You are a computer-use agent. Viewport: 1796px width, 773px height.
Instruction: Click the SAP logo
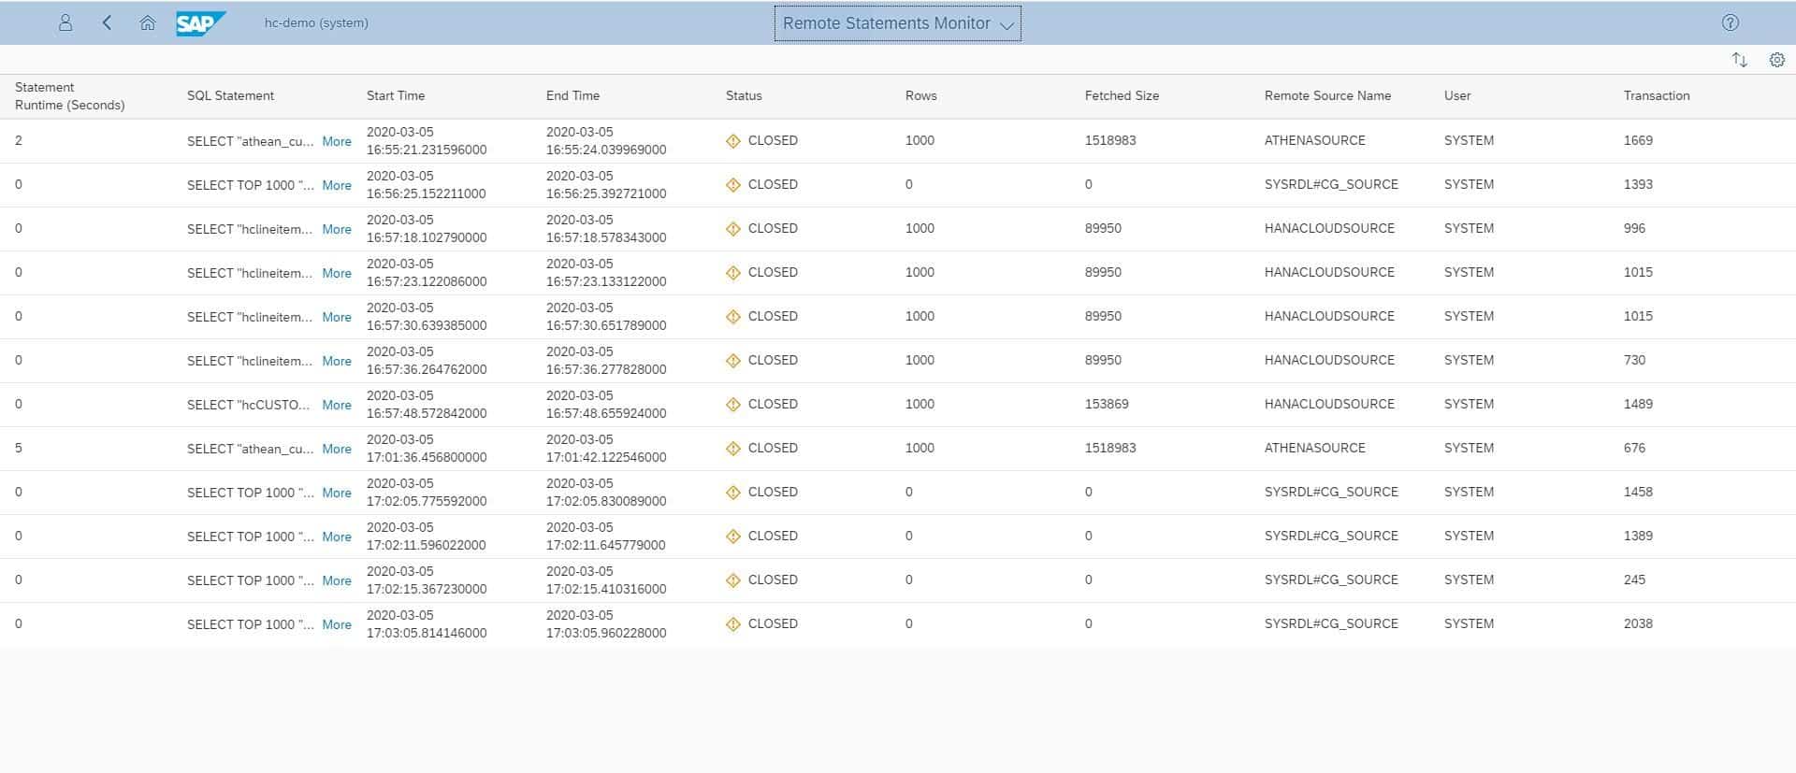point(201,23)
